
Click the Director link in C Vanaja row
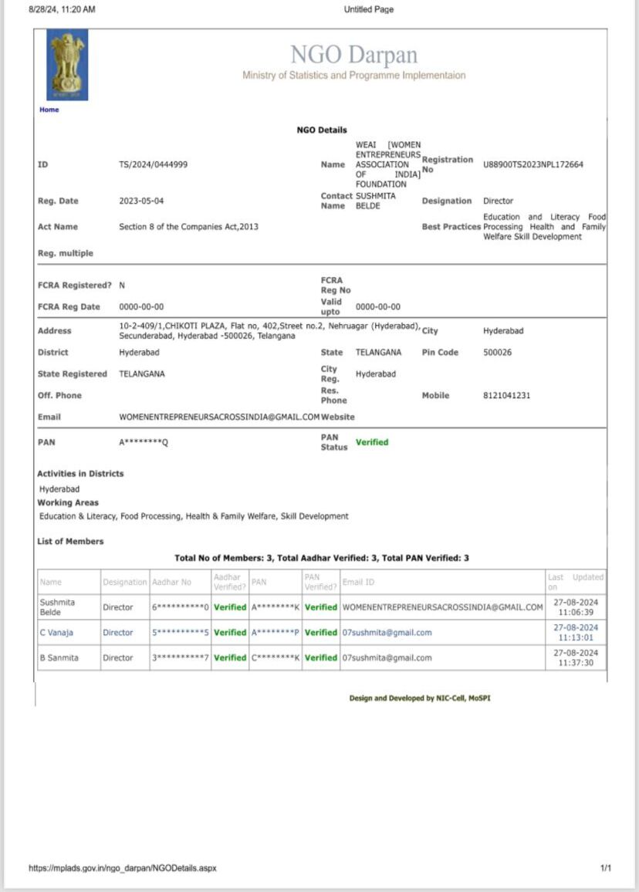coord(118,633)
